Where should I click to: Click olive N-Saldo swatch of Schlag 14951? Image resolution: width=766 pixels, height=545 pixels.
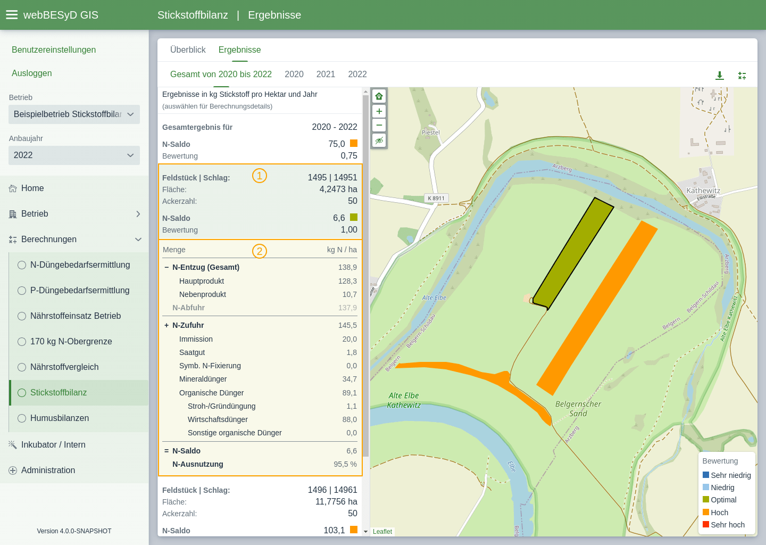tap(354, 217)
